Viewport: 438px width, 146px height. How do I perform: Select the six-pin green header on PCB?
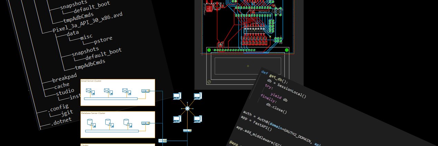277,40
